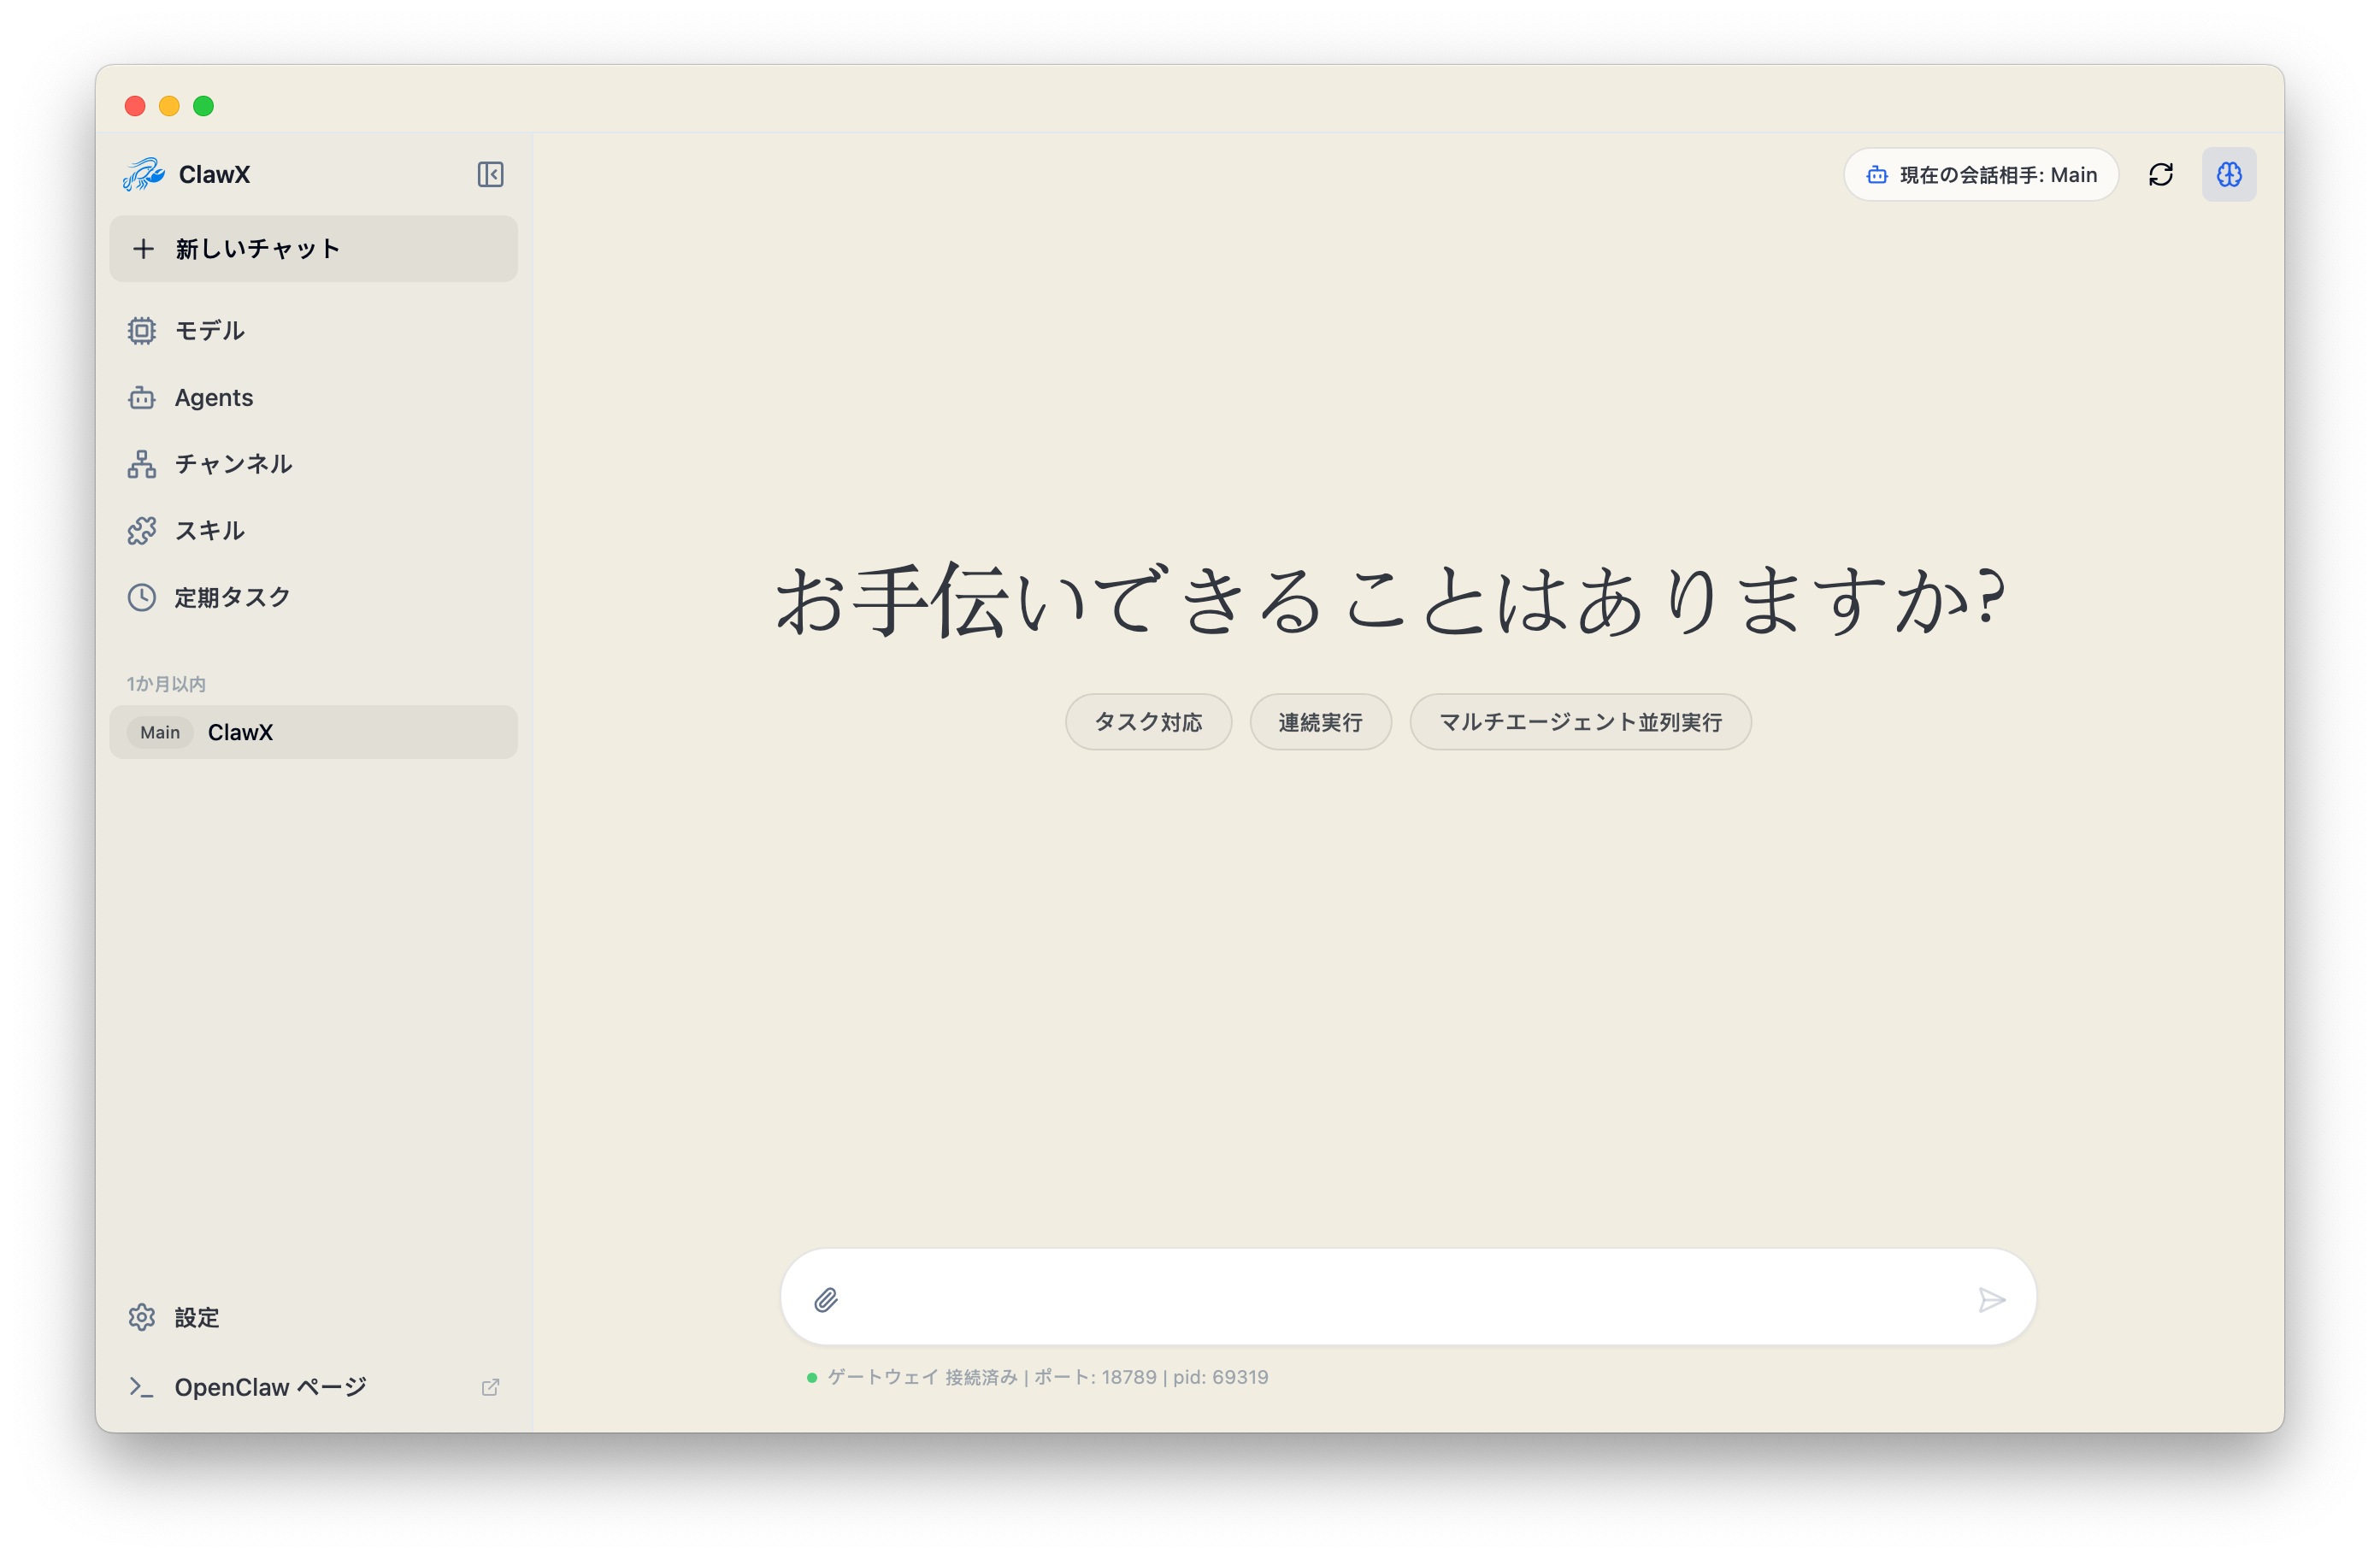Start a 新しいチャット

coord(313,249)
